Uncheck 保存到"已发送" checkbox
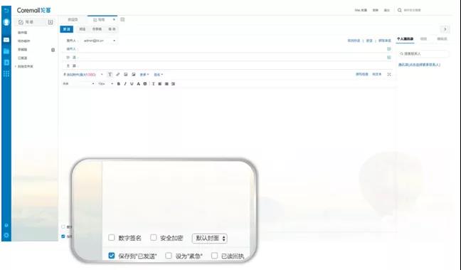 [112, 255]
